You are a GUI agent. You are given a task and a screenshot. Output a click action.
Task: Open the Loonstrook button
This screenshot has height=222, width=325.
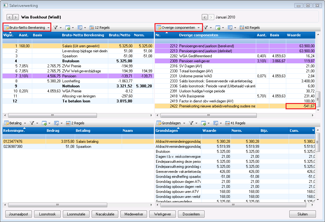click(x=47, y=214)
